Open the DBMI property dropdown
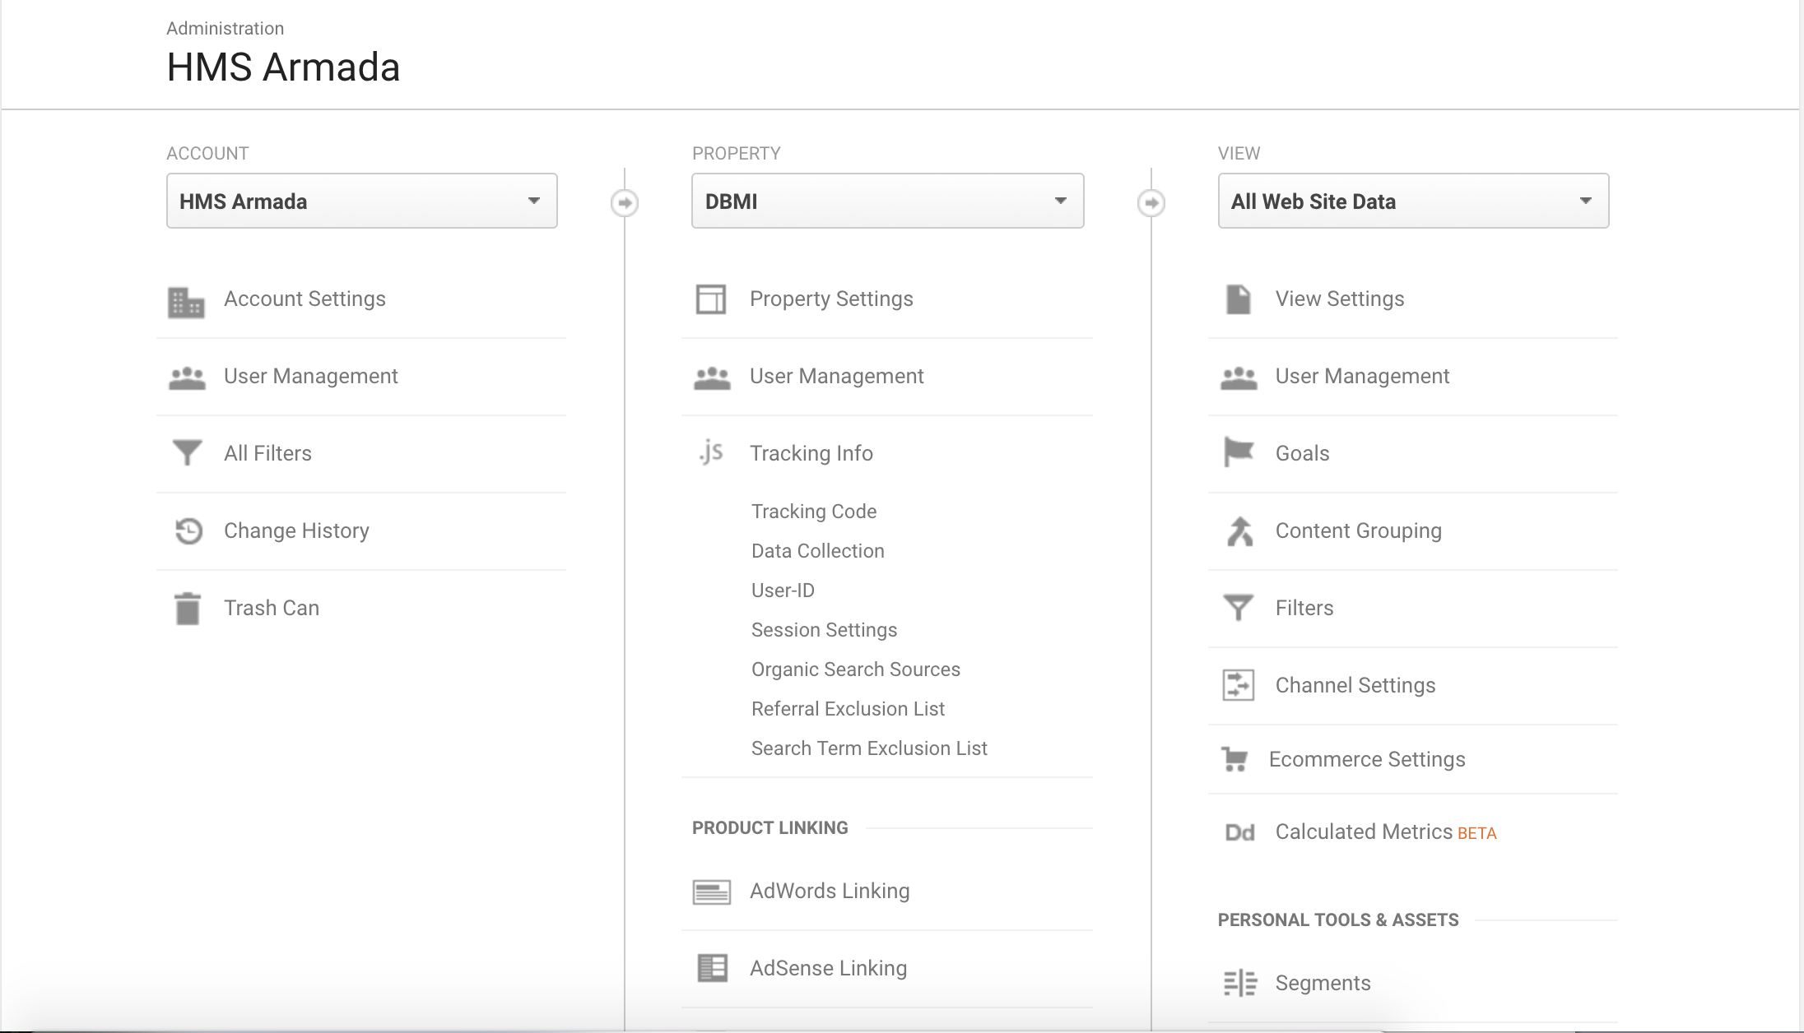1804x1033 pixels. (888, 201)
